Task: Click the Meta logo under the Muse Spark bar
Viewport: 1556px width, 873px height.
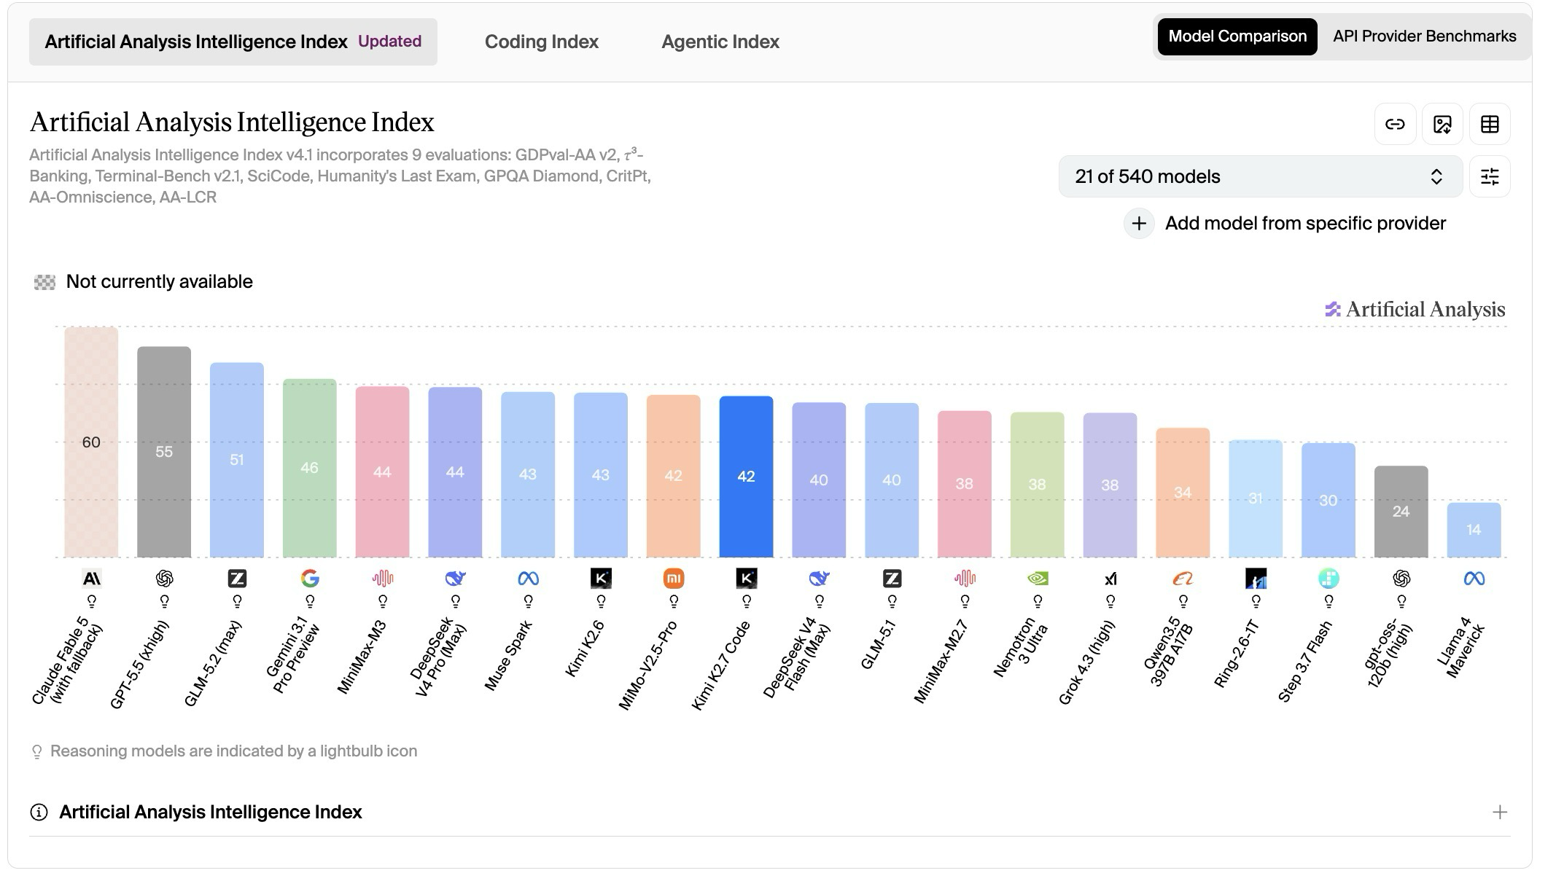Action: pyautogui.click(x=528, y=579)
